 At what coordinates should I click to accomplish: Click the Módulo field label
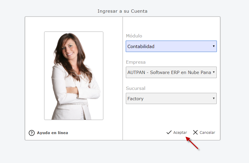click(x=134, y=36)
